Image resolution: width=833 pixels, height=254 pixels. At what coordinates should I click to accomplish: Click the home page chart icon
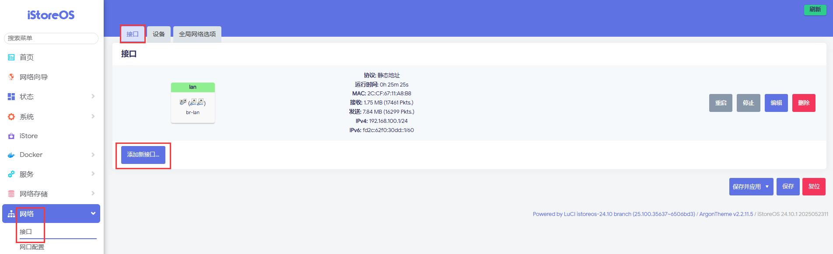11,57
